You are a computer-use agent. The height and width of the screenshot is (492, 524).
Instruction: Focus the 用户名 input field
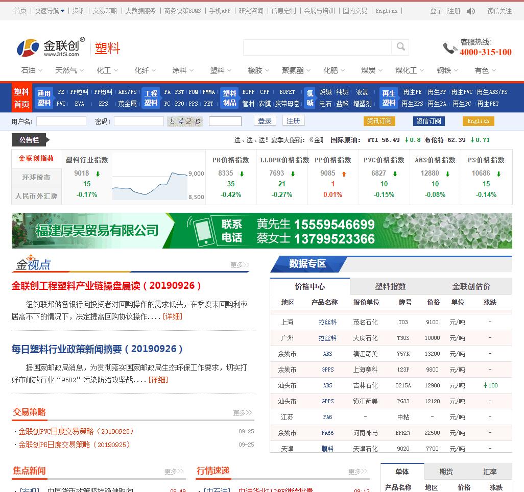[61, 121]
